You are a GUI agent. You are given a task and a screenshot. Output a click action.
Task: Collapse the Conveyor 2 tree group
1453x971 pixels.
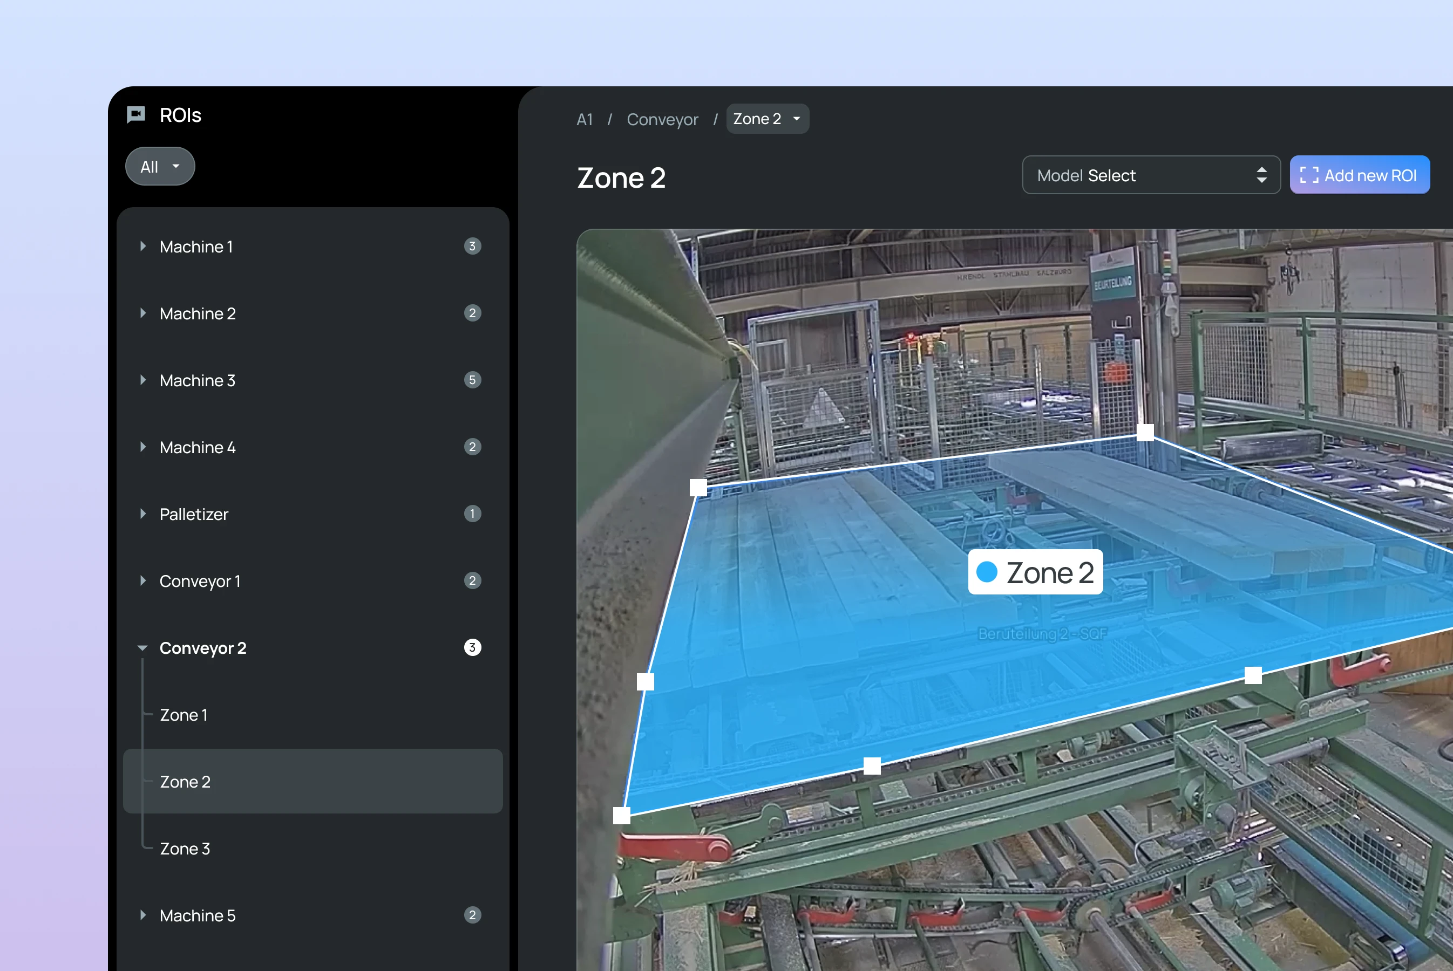click(x=142, y=648)
